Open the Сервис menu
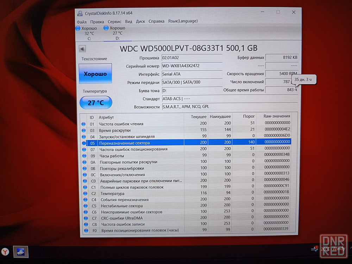Image resolution: width=352 pixels, height=264 pixels. (x=114, y=22)
